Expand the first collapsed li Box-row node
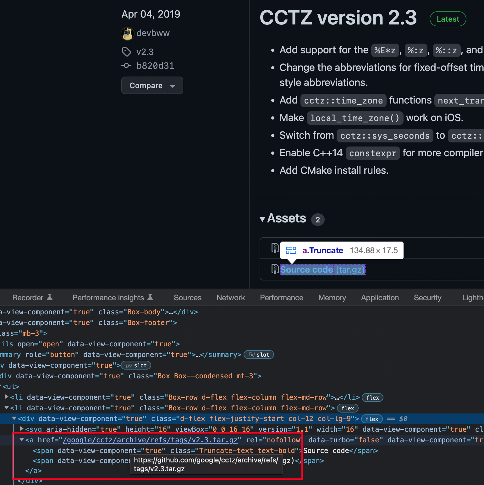This screenshot has height=485, width=484. point(7,397)
